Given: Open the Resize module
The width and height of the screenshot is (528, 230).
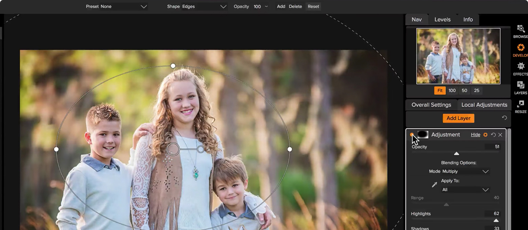Looking at the screenshot, I should pos(520,105).
